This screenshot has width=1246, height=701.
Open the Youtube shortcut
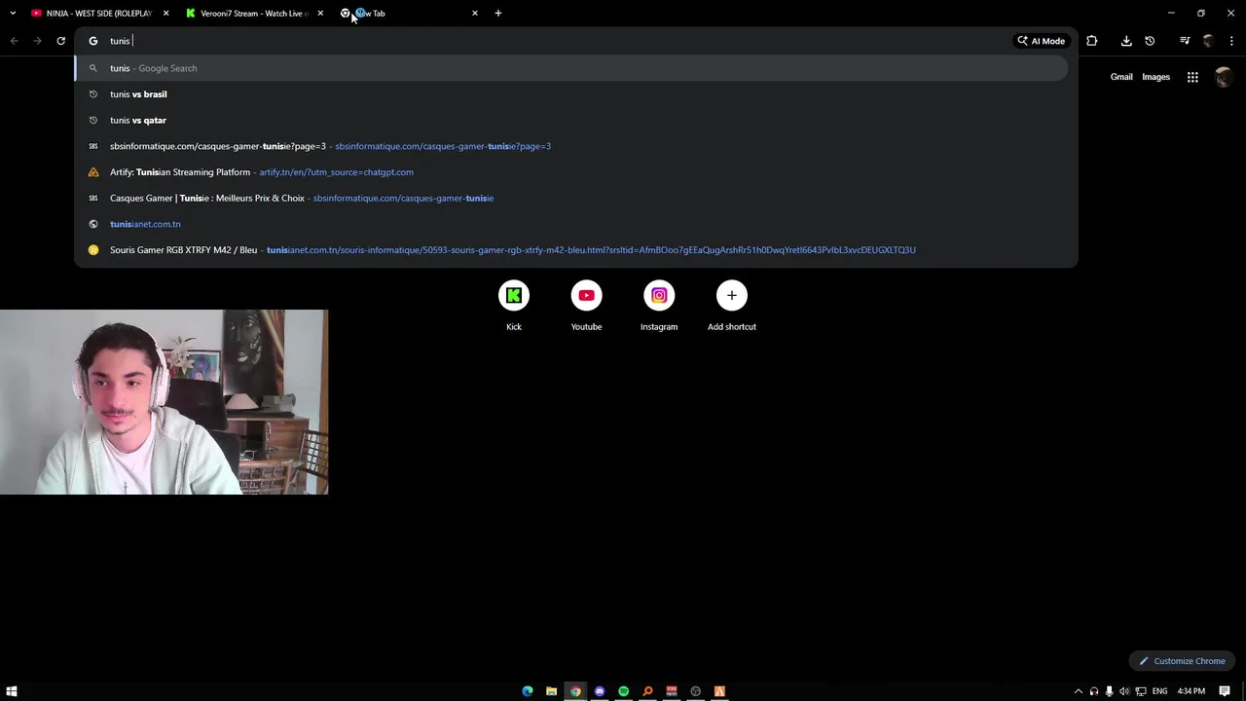tap(586, 295)
